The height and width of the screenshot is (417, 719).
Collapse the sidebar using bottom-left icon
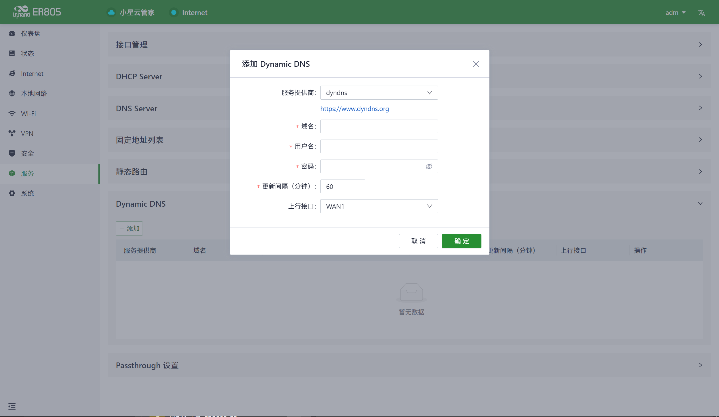12,406
